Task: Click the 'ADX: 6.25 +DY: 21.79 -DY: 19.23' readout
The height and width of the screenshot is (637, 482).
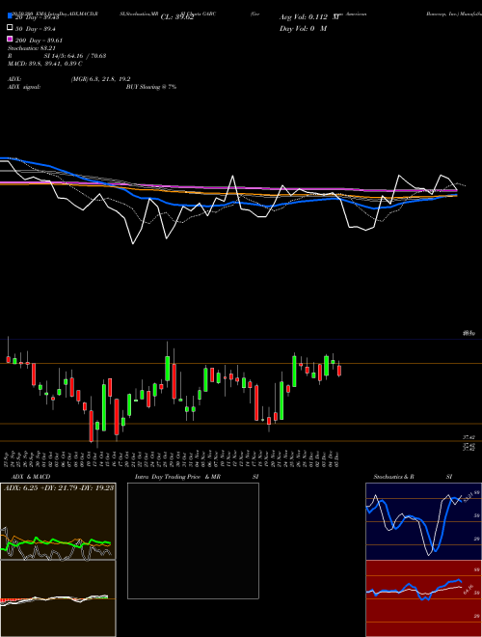Action: (59, 487)
